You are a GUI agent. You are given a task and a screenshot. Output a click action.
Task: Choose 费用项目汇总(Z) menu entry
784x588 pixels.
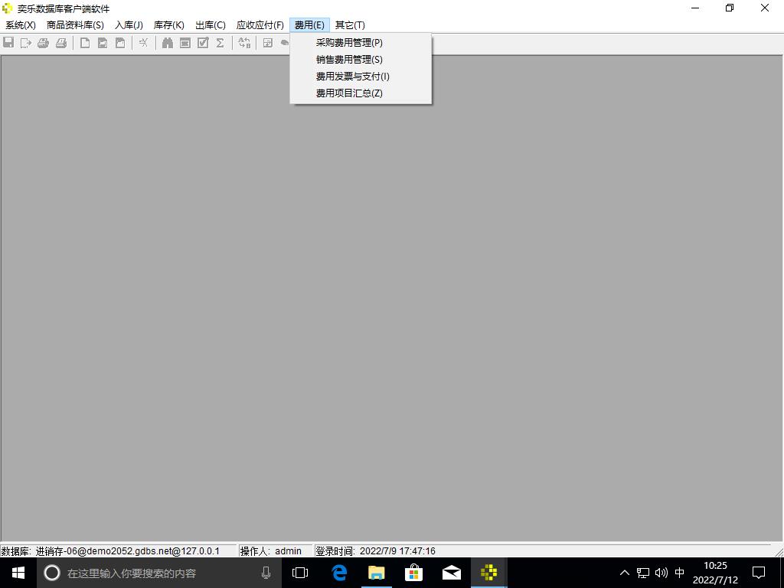click(349, 93)
